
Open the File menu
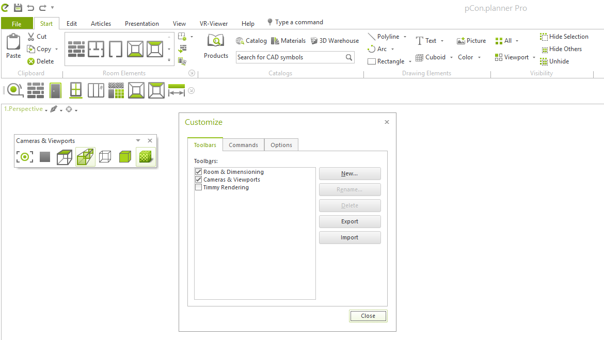point(17,24)
